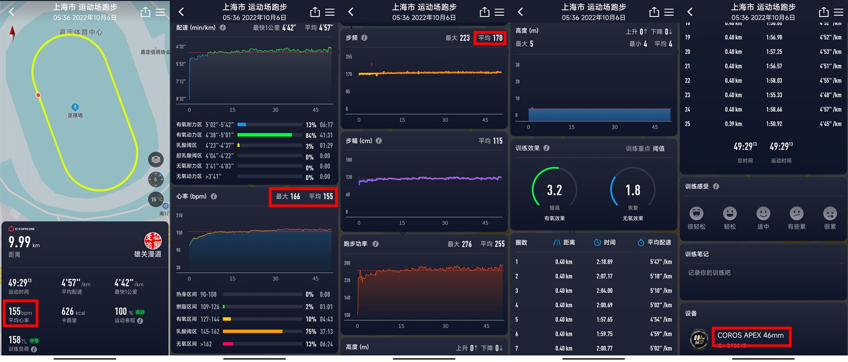Image resolution: width=848 pixels, height=362 pixels.
Task: Open info icon next to 心率 (bpm)
Action: [214, 197]
